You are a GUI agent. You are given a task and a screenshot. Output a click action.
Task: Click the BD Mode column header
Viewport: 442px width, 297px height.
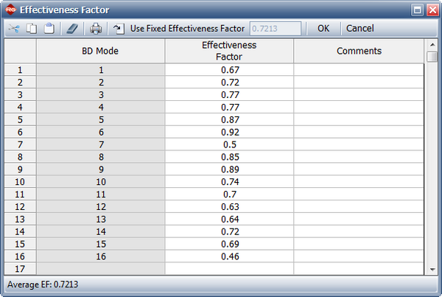pyautogui.click(x=100, y=51)
